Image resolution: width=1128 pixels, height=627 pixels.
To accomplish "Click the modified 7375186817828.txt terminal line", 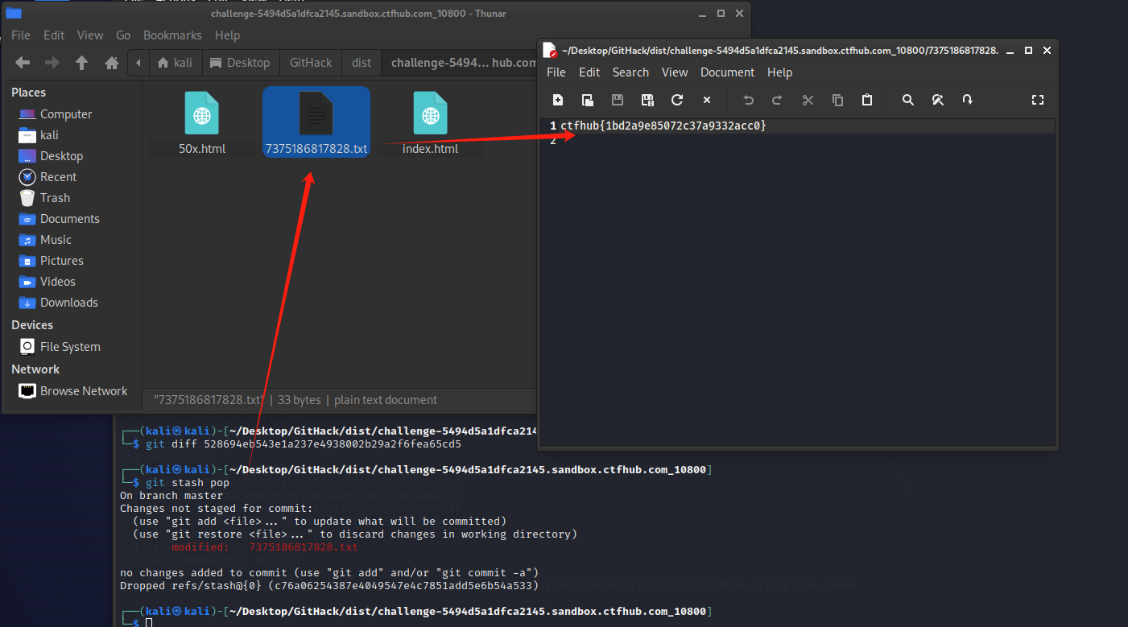I will point(265,547).
